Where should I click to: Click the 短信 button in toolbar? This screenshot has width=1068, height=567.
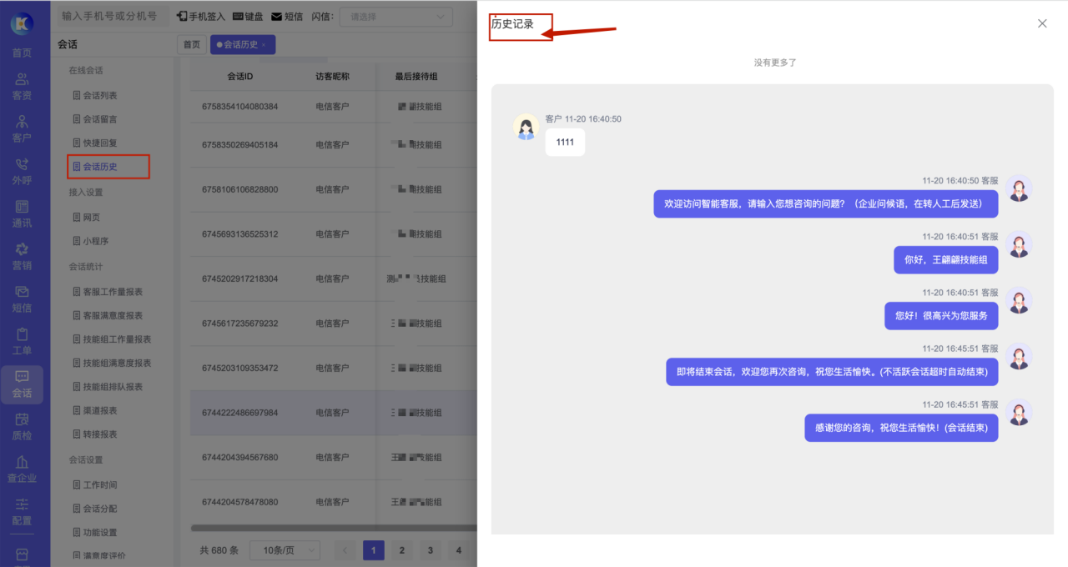pyautogui.click(x=287, y=16)
